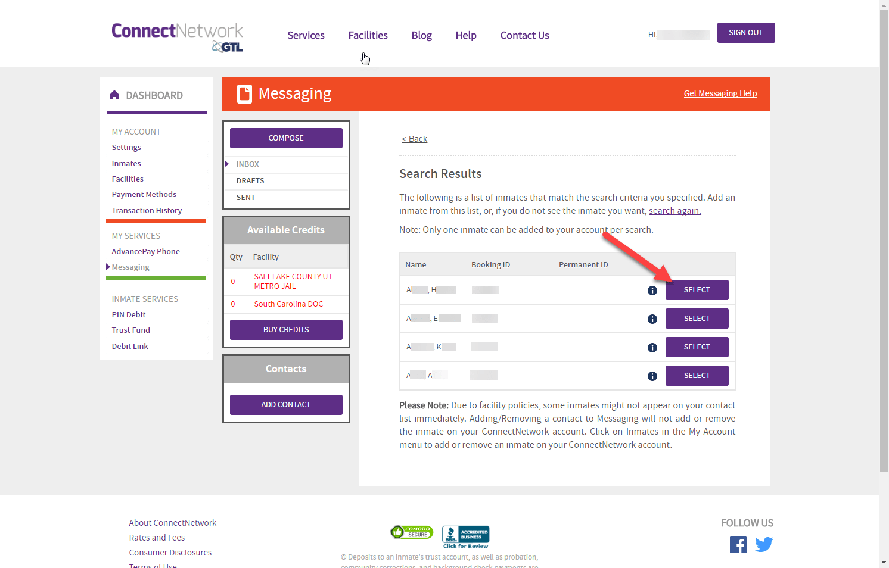
Task: Show info for the second inmate row
Action: 652,319
